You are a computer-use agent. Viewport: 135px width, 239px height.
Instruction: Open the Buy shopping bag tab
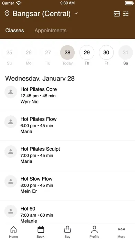tap(67, 232)
